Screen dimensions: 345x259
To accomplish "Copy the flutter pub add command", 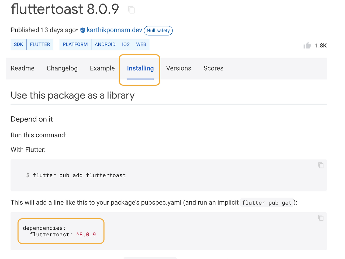I will (321, 165).
